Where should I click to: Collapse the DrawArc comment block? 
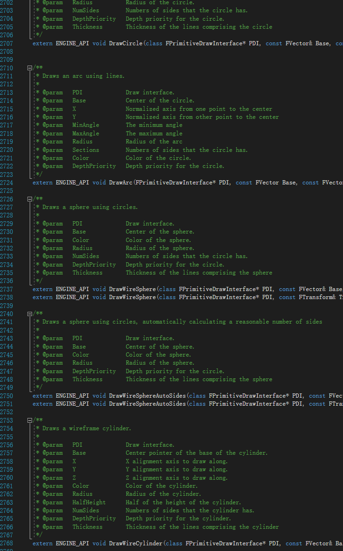pyautogui.click(x=30, y=68)
